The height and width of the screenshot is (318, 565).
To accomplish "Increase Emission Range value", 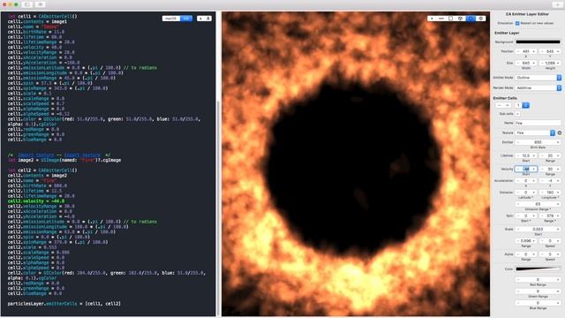I will 558,204.
